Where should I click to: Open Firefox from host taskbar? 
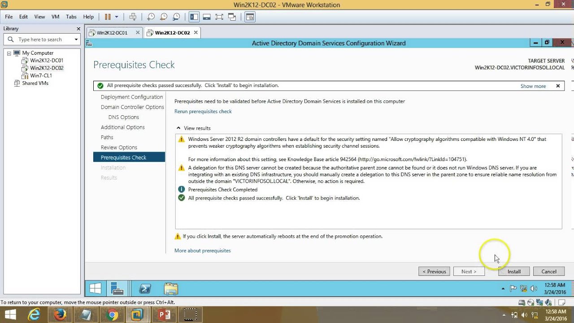point(60,314)
